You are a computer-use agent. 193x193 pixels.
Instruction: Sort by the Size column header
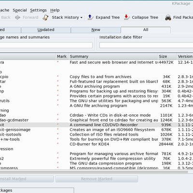[x=167, y=56]
